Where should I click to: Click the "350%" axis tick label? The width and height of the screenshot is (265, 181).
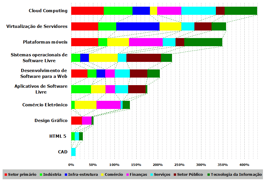coord(223,165)
